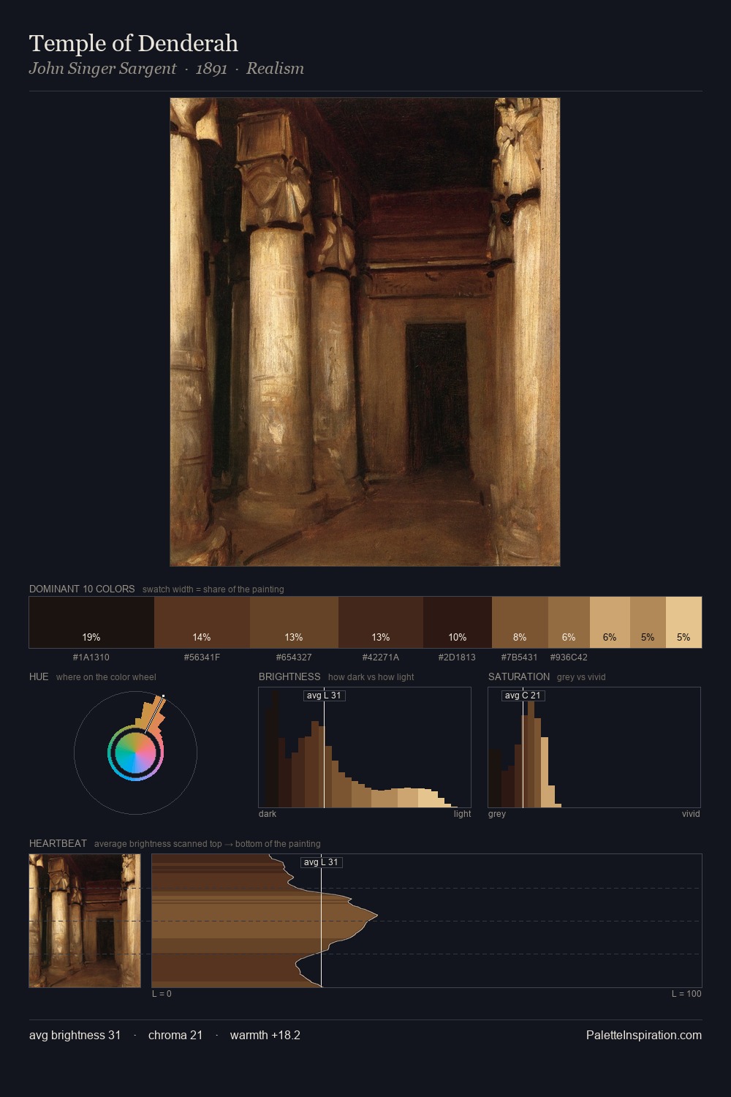Click hex code '#654327' text
Viewport: 731px width, 1097px height.
294,657
